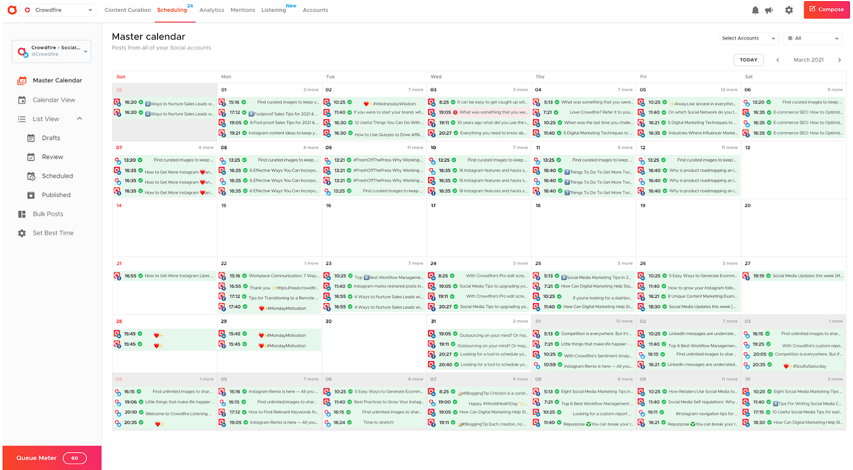Open "On which Social Network do you" post

coord(688,112)
